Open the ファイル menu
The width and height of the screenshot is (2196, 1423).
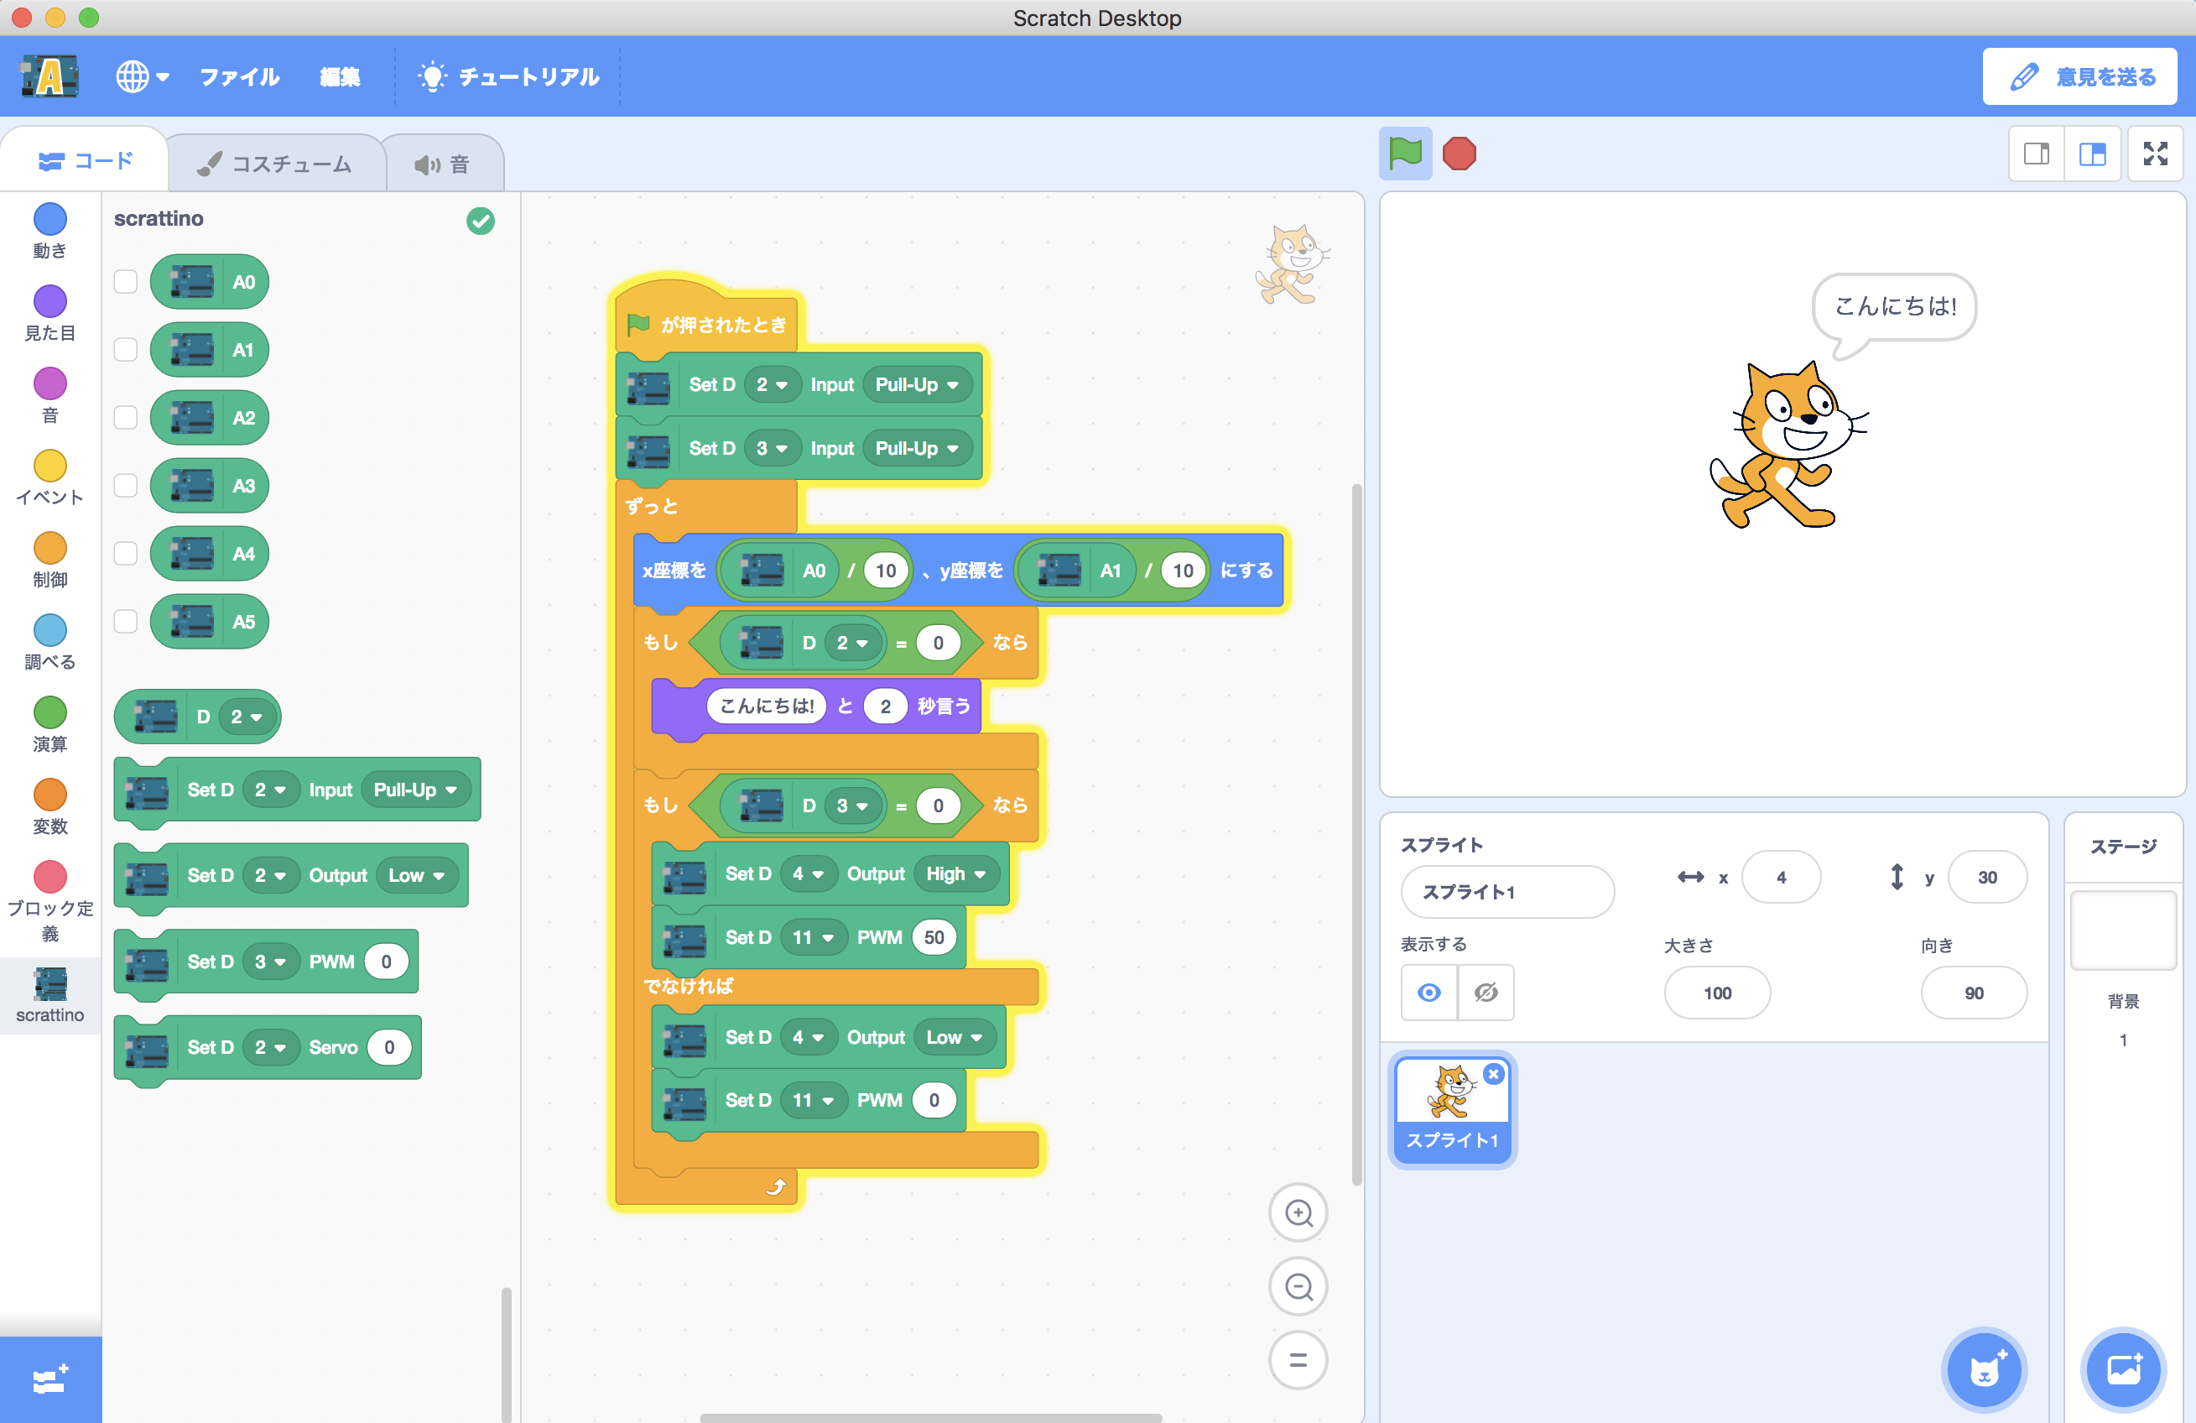pos(239,76)
